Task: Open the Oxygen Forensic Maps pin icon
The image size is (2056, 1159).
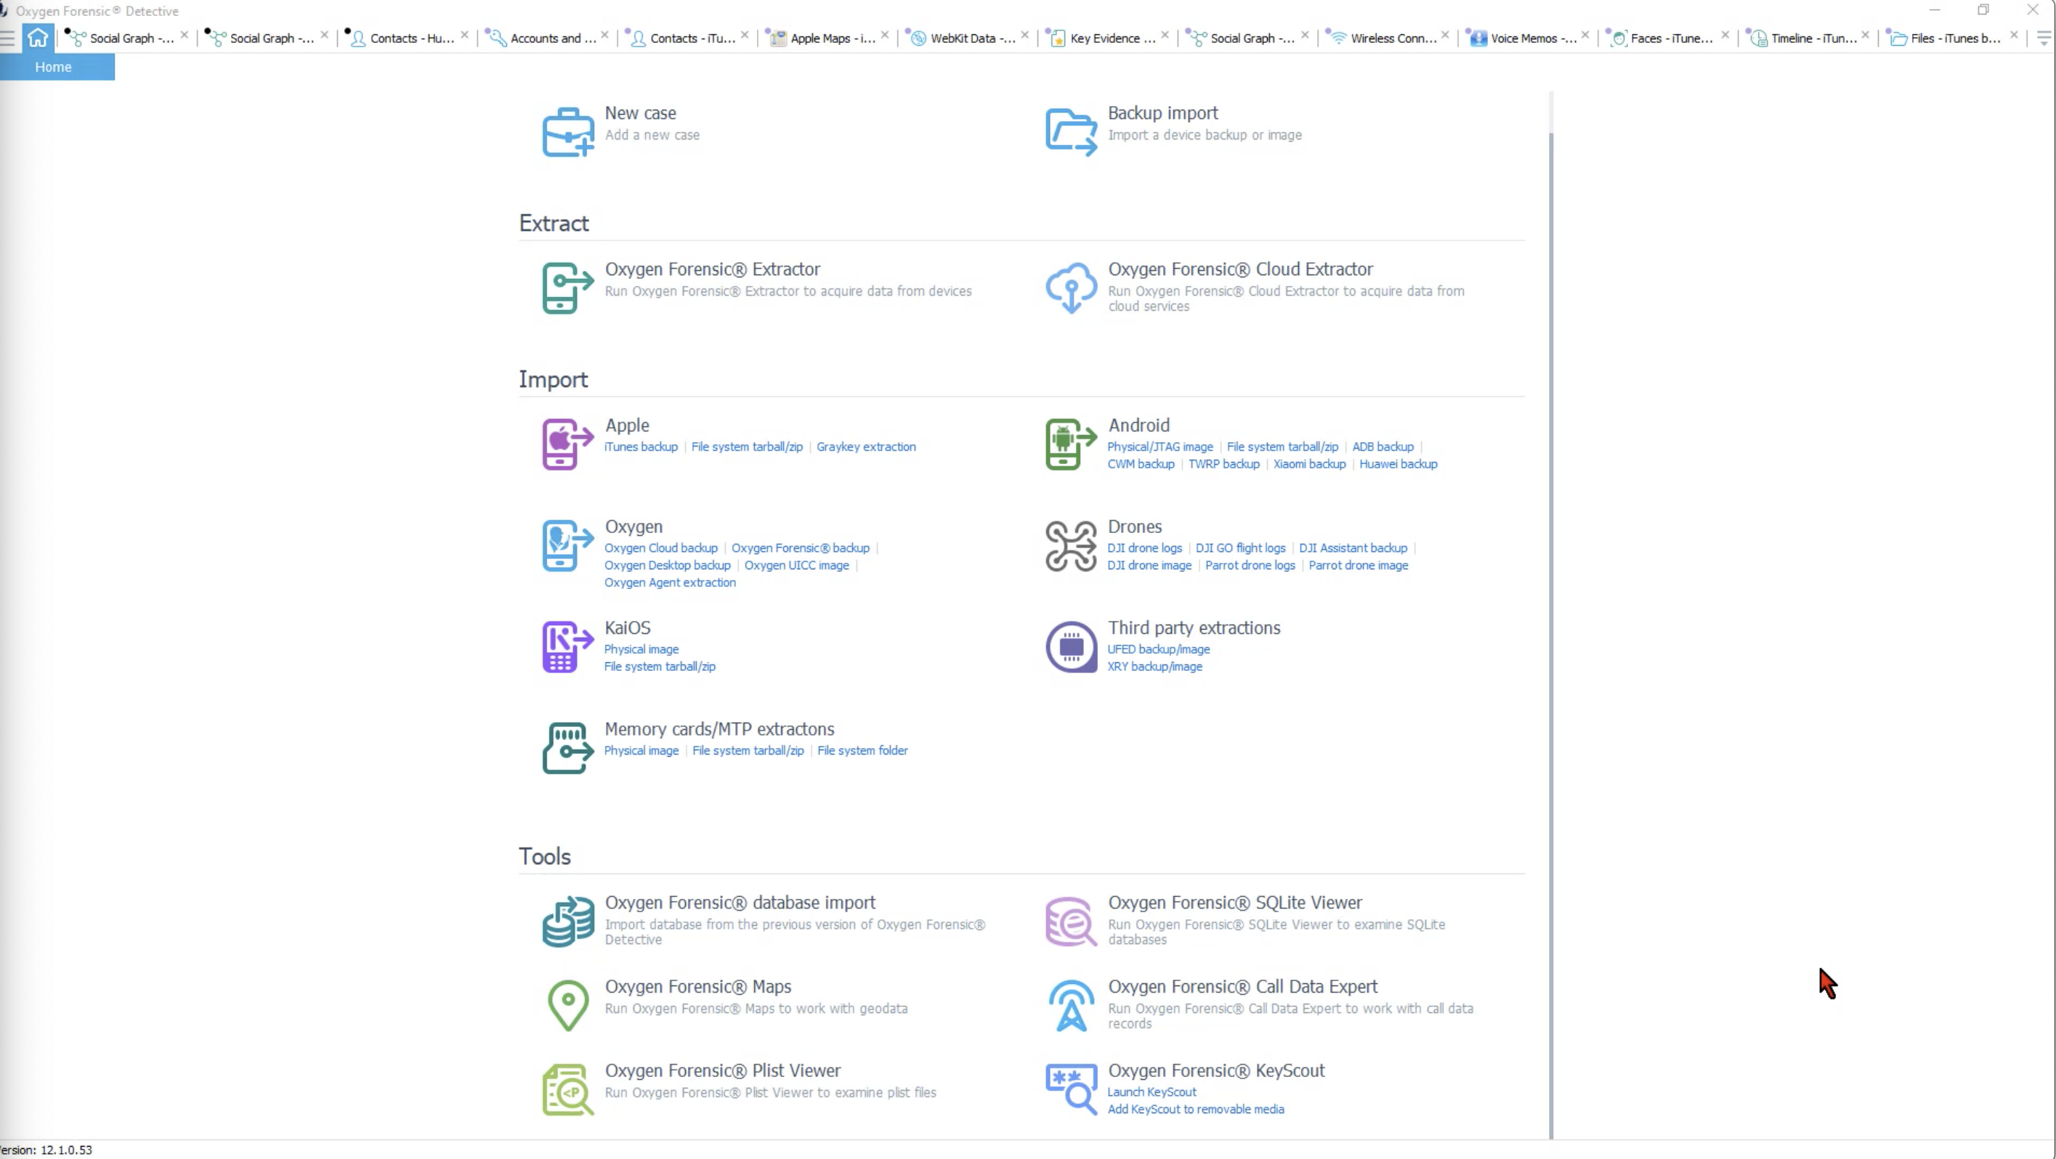Action: 567,1004
